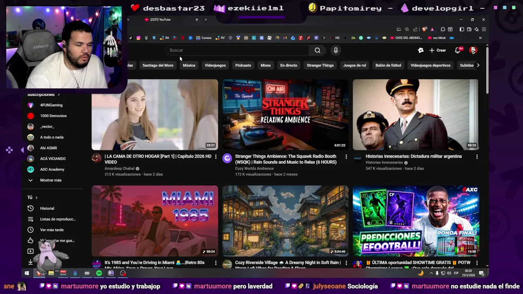Open the OJOS DEL ABISMO bookmark
The width and height of the screenshot is (523, 294).
point(406,38)
